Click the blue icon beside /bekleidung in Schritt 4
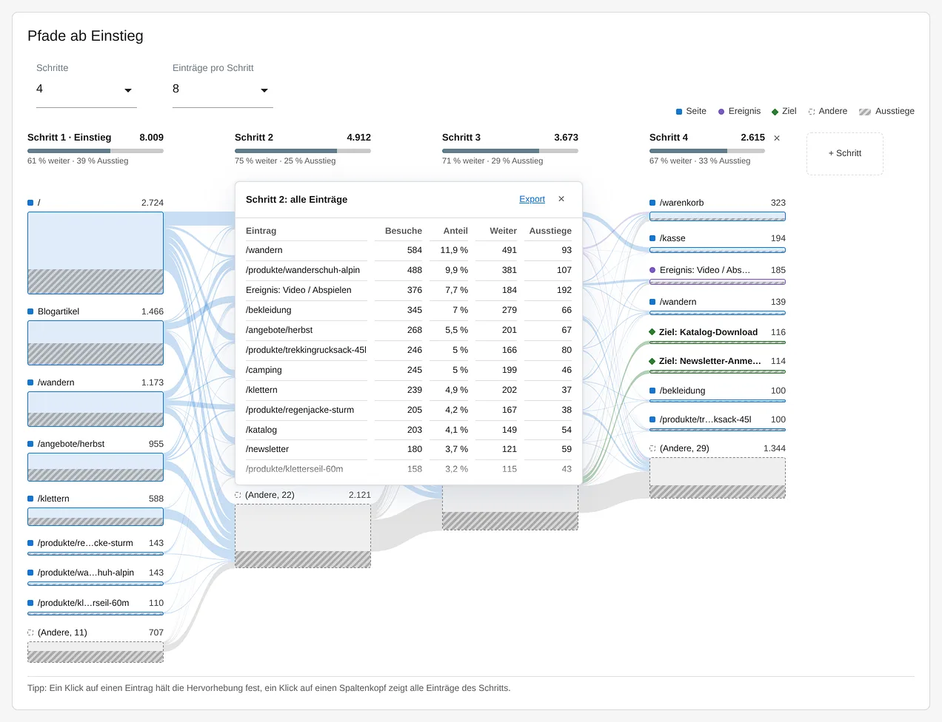 (652, 391)
